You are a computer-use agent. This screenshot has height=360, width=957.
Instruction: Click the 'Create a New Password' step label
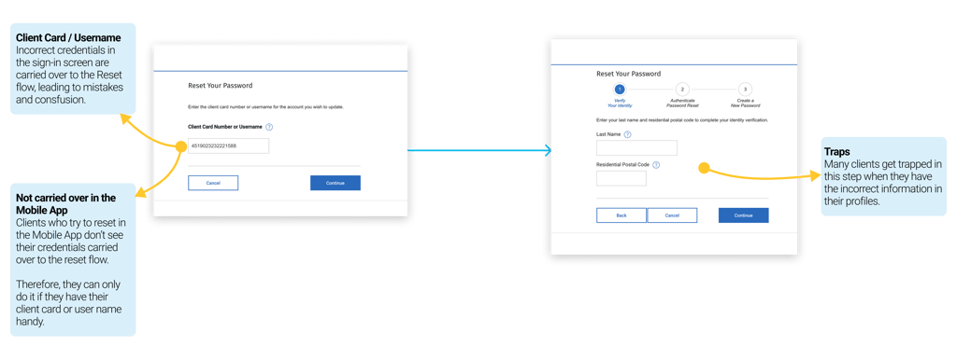(745, 103)
